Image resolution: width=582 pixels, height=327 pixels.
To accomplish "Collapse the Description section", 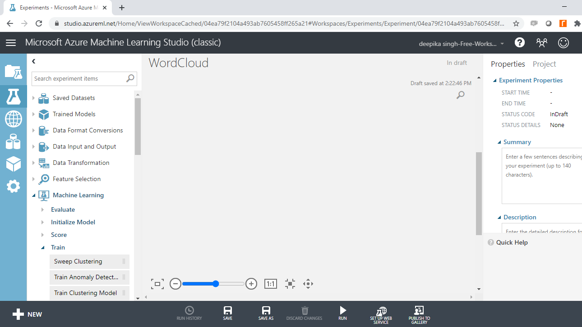I will 499,218.
